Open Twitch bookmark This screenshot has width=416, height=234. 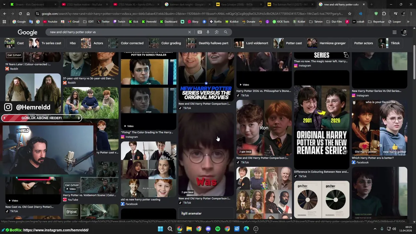pyautogui.click(x=119, y=22)
